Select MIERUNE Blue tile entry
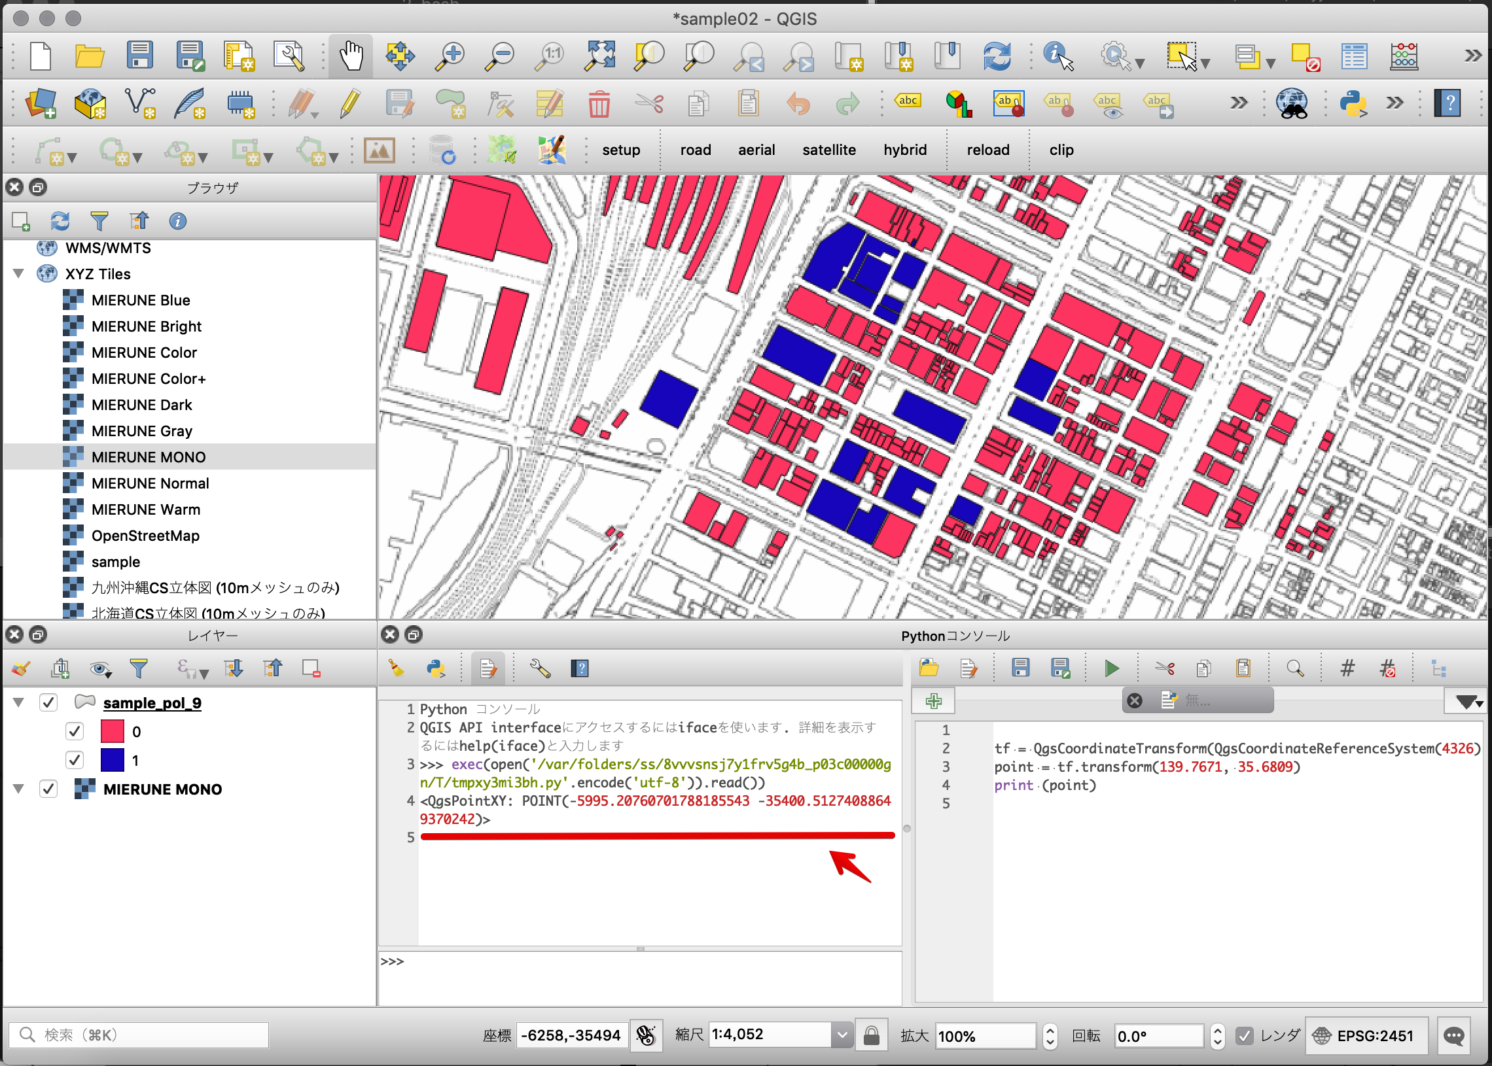 (x=141, y=300)
